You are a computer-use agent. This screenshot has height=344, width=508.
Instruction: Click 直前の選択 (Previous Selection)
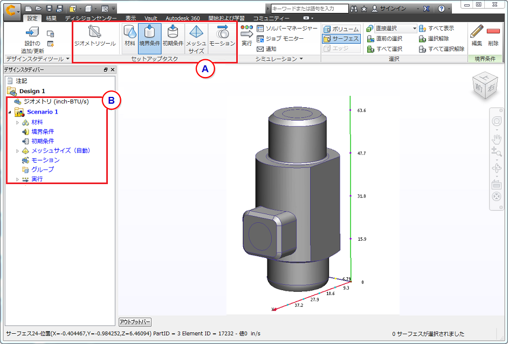[x=385, y=39]
